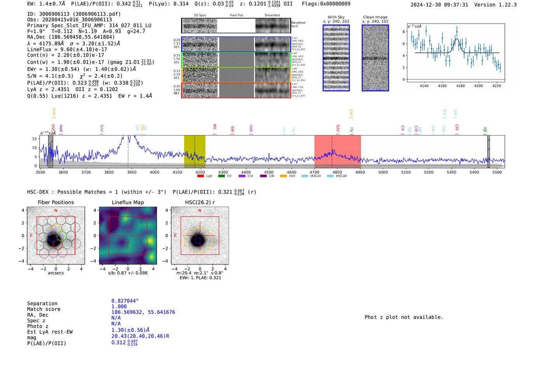Click the Pixel Flat column header
The image size is (544, 370).
tap(236, 16)
